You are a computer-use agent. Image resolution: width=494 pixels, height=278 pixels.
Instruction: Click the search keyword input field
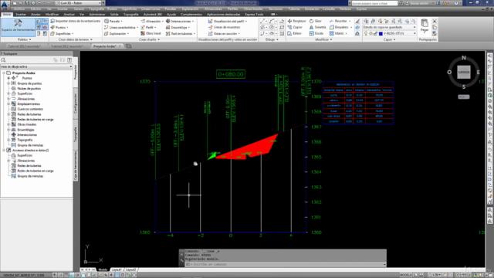[x=374, y=3]
